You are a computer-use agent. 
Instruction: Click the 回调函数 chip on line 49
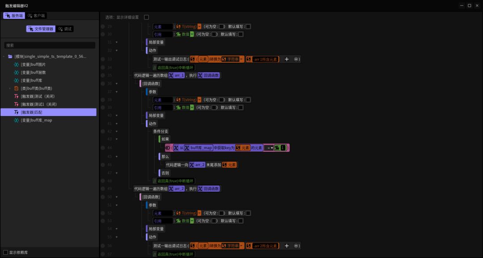(x=208, y=189)
